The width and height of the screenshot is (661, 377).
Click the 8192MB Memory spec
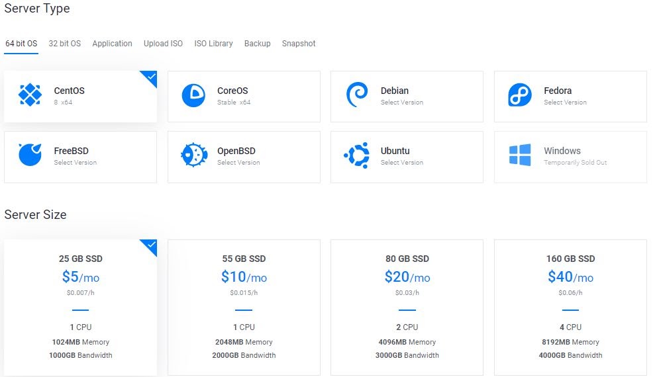570,342
